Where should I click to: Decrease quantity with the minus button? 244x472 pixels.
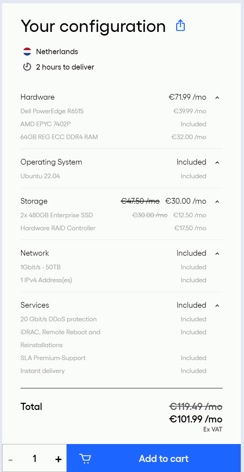[11, 459]
